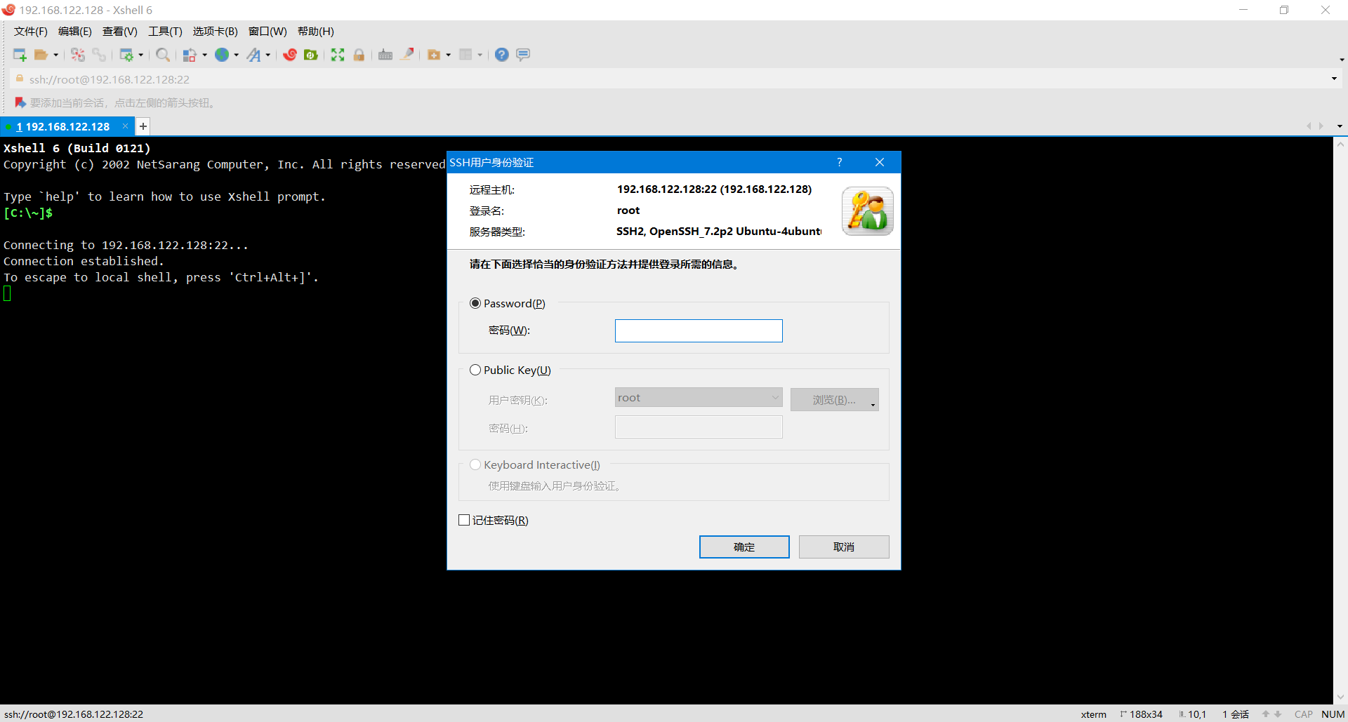Image resolution: width=1348 pixels, height=722 pixels.
Task: Switch to the 192.168.122.128 session tab
Action: click(63, 127)
